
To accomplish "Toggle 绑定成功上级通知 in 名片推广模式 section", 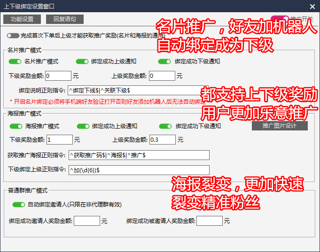I will 82,61.
